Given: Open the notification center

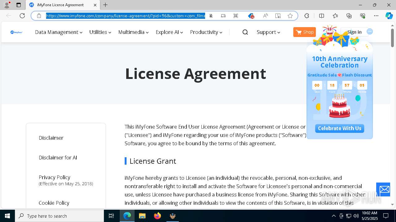Looking at the screenshot, I should 386,216.
